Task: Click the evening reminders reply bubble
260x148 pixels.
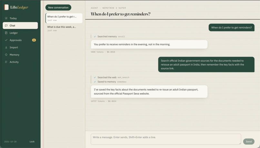Action: point(149,44)
